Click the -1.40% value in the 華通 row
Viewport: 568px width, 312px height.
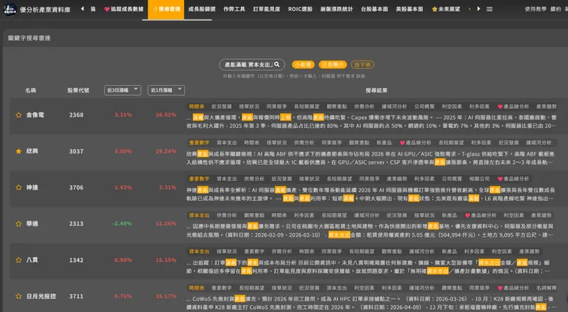tap(122, 224)
